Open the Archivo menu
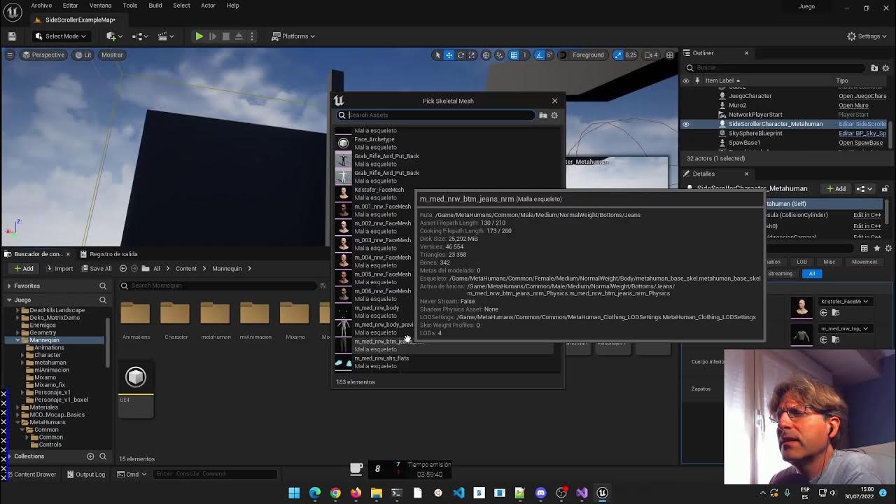Image resolution: width=896 pixels, height=504 pixels. (x=41, y=6)
